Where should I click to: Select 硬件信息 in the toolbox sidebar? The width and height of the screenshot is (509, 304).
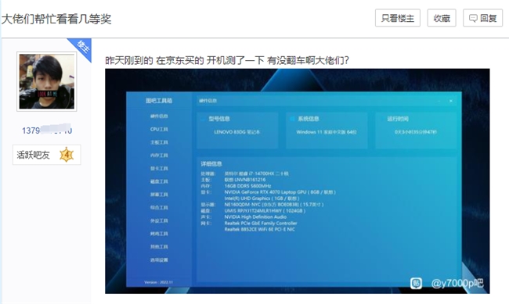[159, 116]
